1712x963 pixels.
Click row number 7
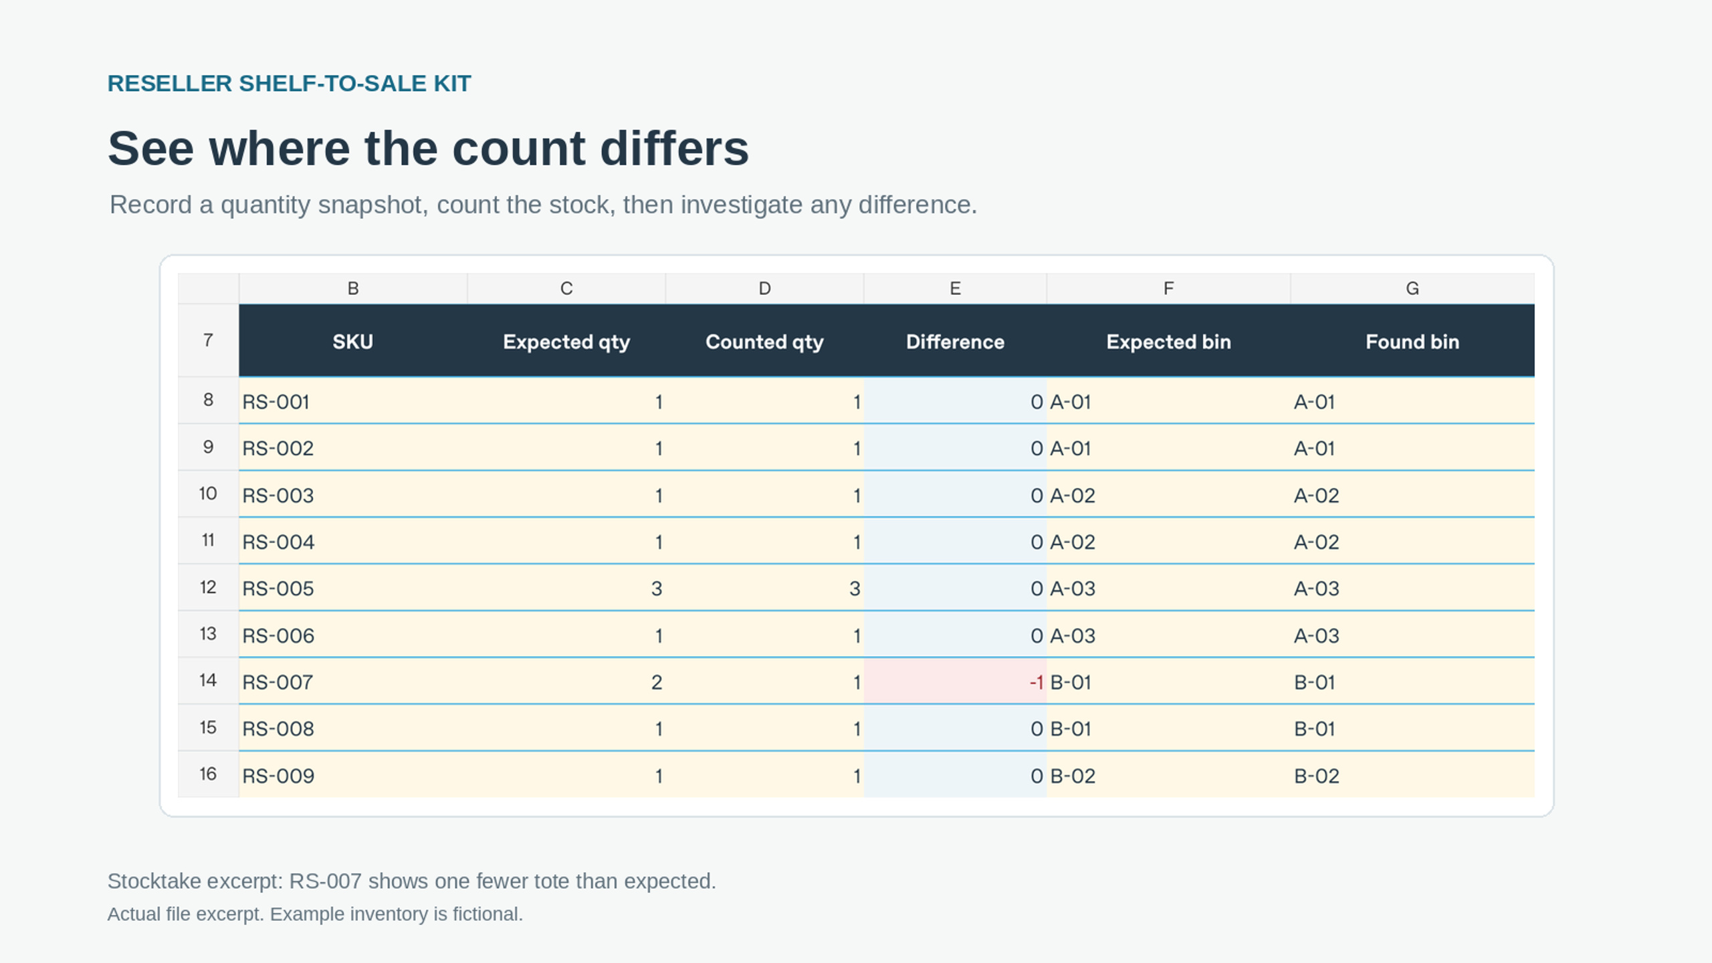(209, 340)
